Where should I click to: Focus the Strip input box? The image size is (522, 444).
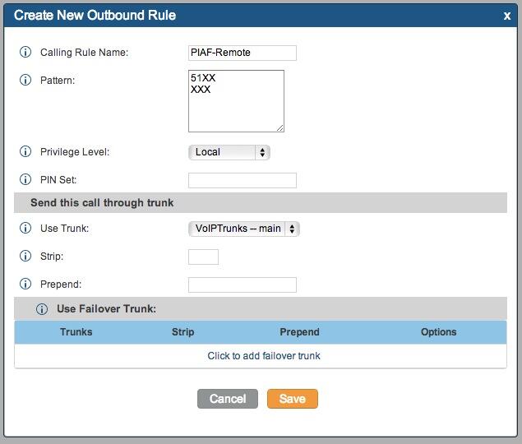point(203,257)
